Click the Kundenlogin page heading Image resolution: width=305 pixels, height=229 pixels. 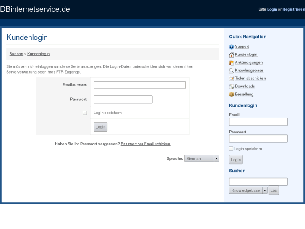pyautogui.click(x=27, y=37)
